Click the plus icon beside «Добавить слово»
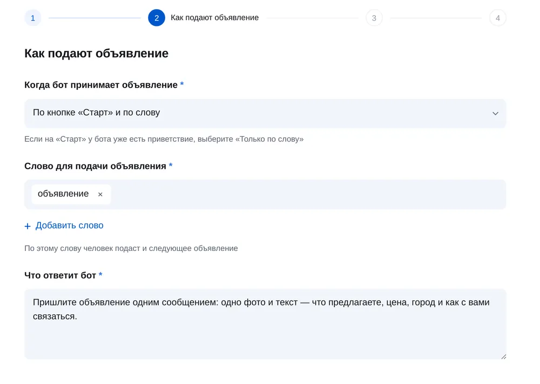This screenshot has height=384, width=540. (28, 226)
